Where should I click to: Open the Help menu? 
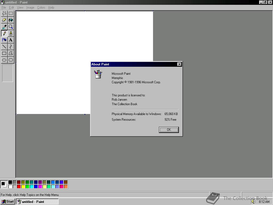(x=51, y=7)
